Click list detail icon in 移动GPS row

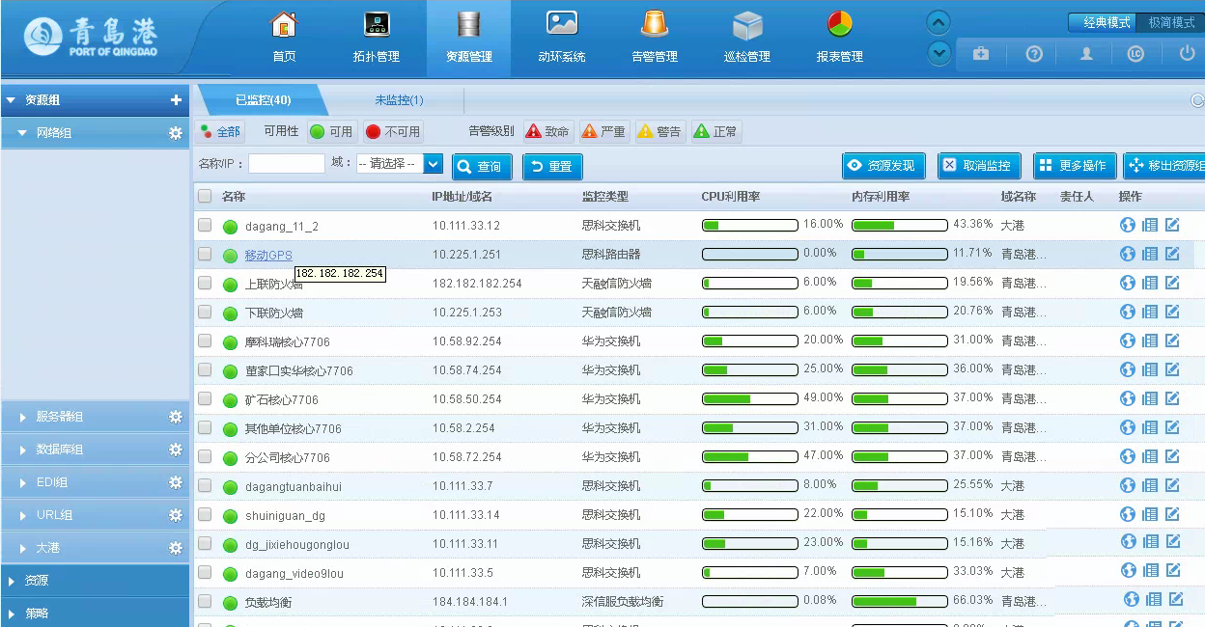[1150, 254]
